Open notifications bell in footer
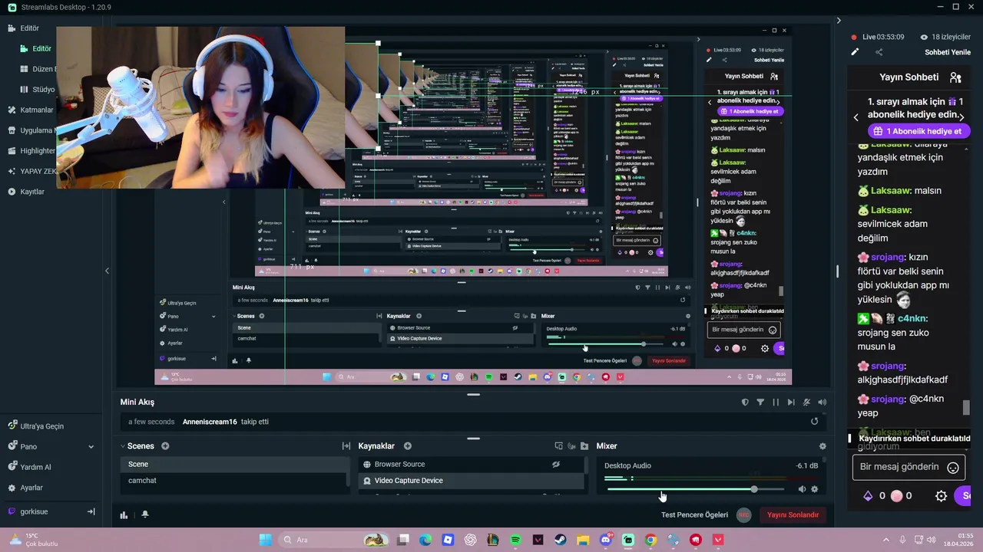983x552 pixels. click(x=144, y=514)
